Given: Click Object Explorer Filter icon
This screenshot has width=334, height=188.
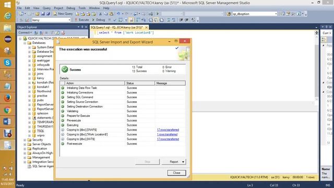Looking at the screenshot, I should pos(52,33).
